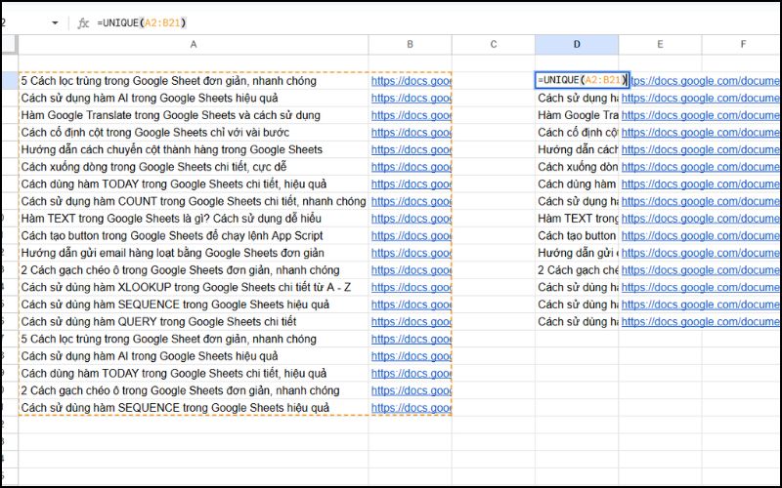Select column F header
Viewport: 782px width, 488px height.
coord(743,45)
